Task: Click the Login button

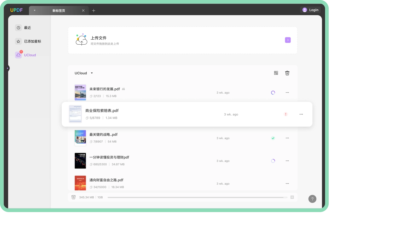Action: tap(310, 10)
